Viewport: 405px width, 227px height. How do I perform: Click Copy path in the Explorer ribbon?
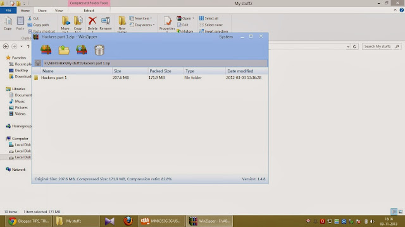click(38, 25)
